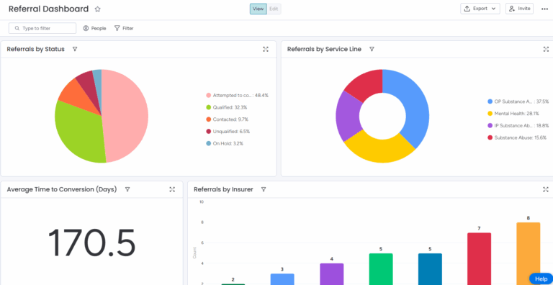Toggle the OP Substance Abuse legend swatch
Image resolution: width=553 pixels, height=285 pixels.
tap(490, 101)
